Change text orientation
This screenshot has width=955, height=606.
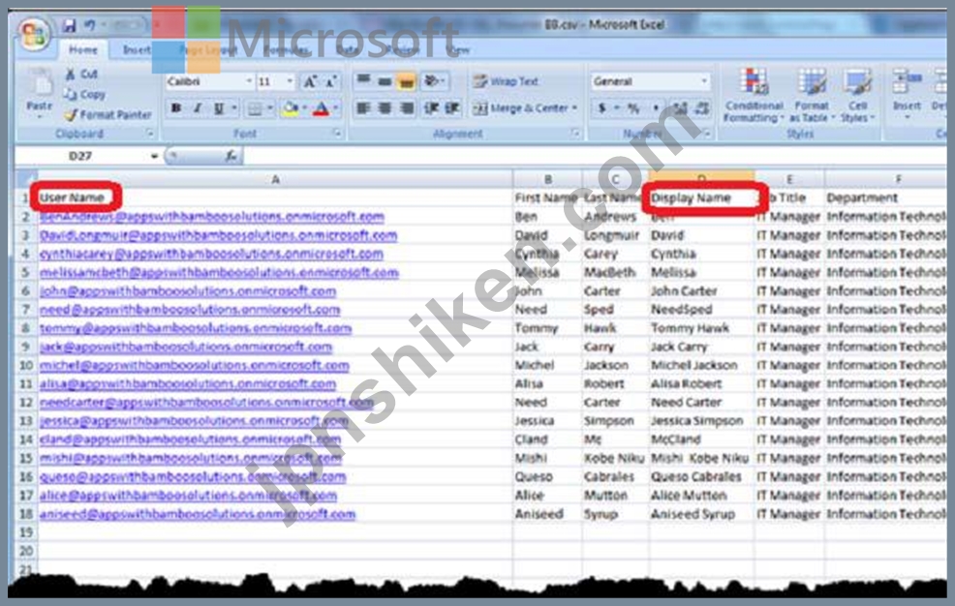[x=434, y=81]
